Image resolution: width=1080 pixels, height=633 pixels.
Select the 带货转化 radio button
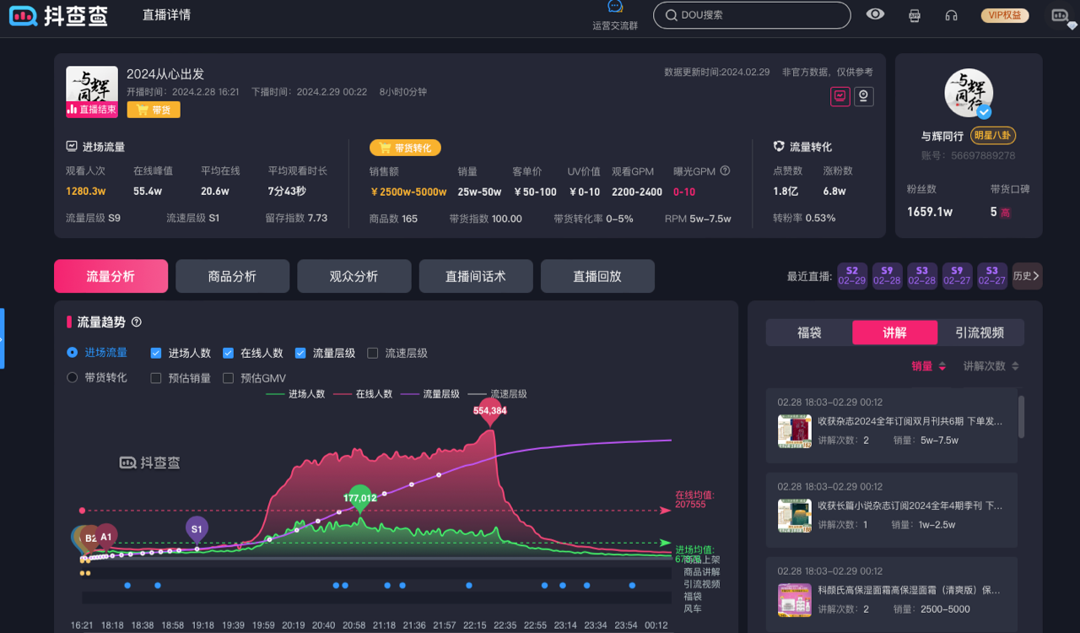[73, 377]
